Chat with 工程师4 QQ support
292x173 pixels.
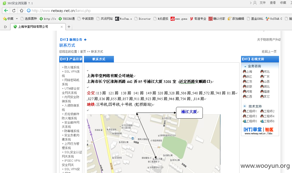tap(268, 116)
